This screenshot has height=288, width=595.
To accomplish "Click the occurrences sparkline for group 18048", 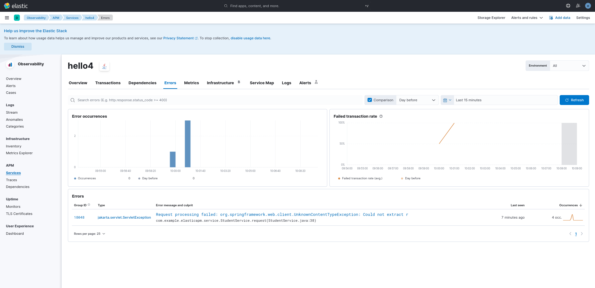I will tap(573, 217).
